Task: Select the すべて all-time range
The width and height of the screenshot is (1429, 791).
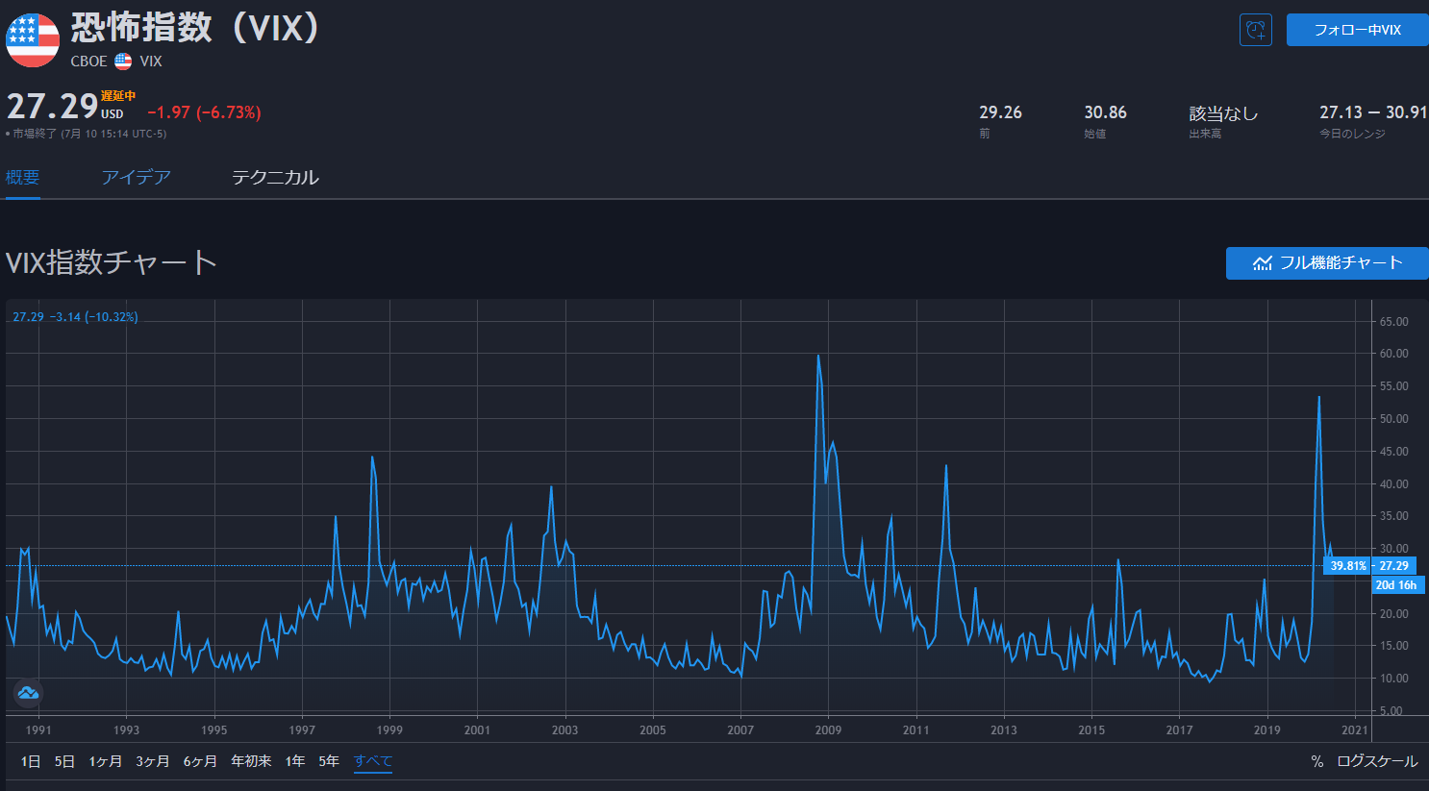Action: (x=373, y=761)
